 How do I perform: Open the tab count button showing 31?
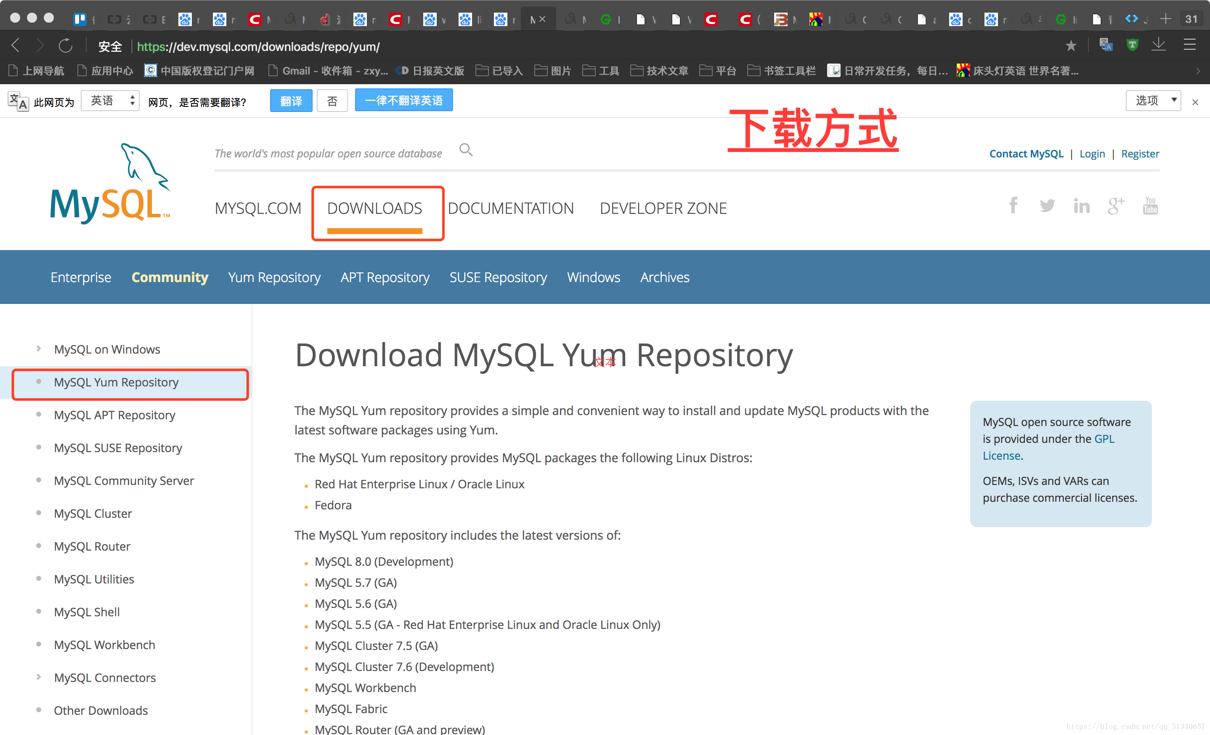coord(1191,19)
